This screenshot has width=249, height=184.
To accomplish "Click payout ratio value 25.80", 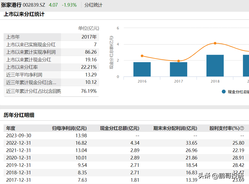I will point(238,143).
